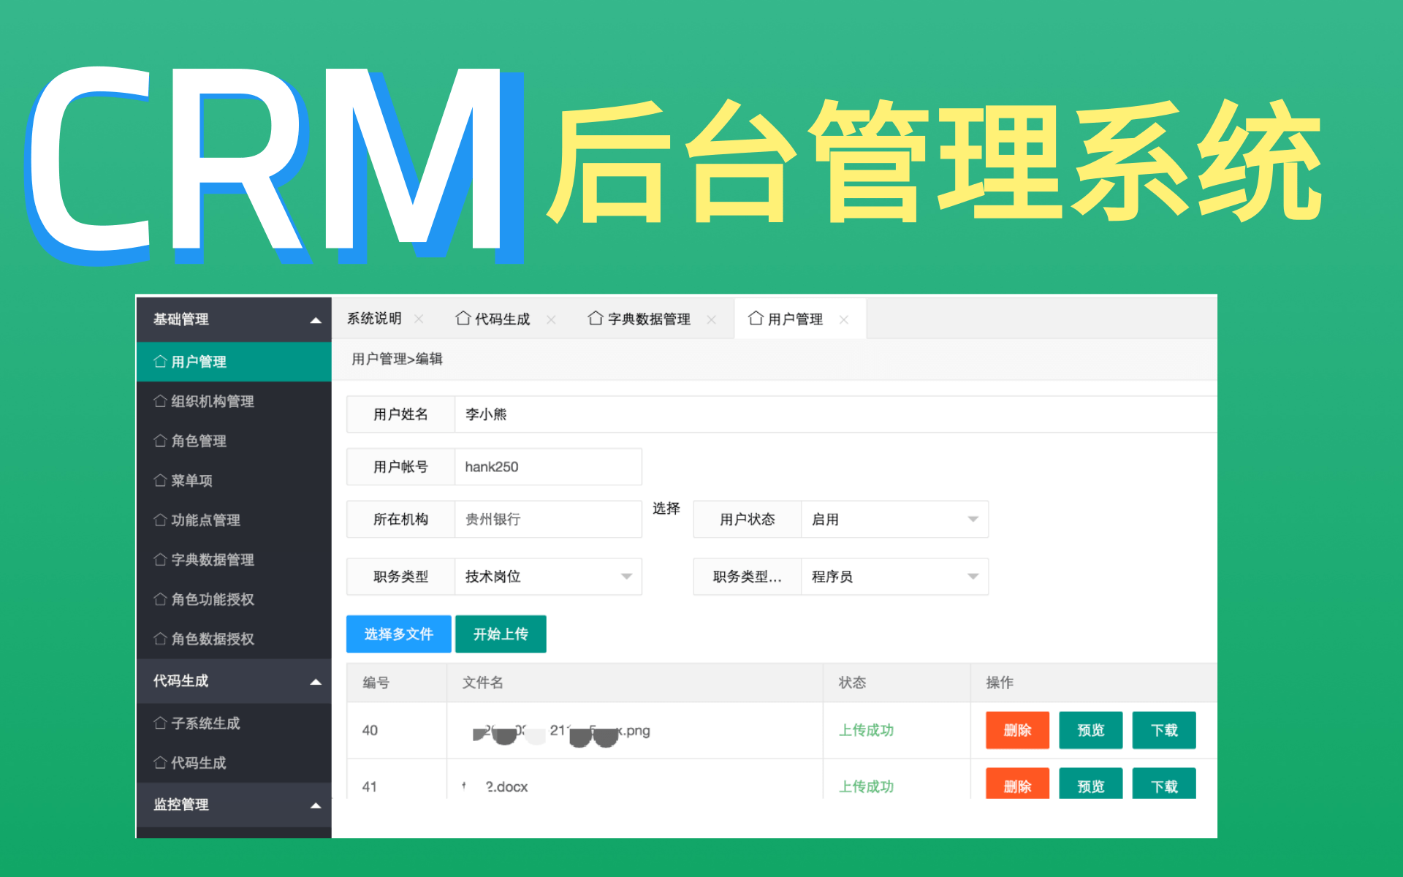Viewport: 1403px width, 877px height.
Task: Open 角色管理 in the sidebar
Action: (x=234, y=441)
